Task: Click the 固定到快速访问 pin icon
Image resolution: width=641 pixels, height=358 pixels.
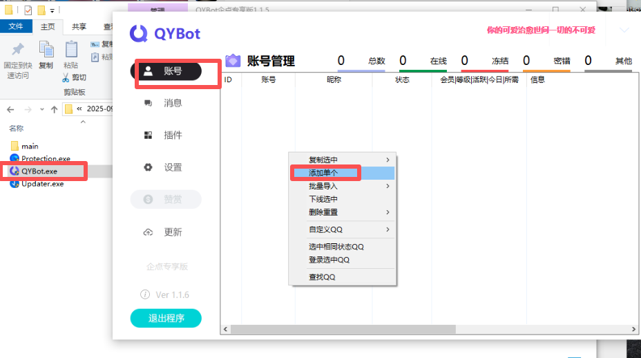Action: (18, 50)
